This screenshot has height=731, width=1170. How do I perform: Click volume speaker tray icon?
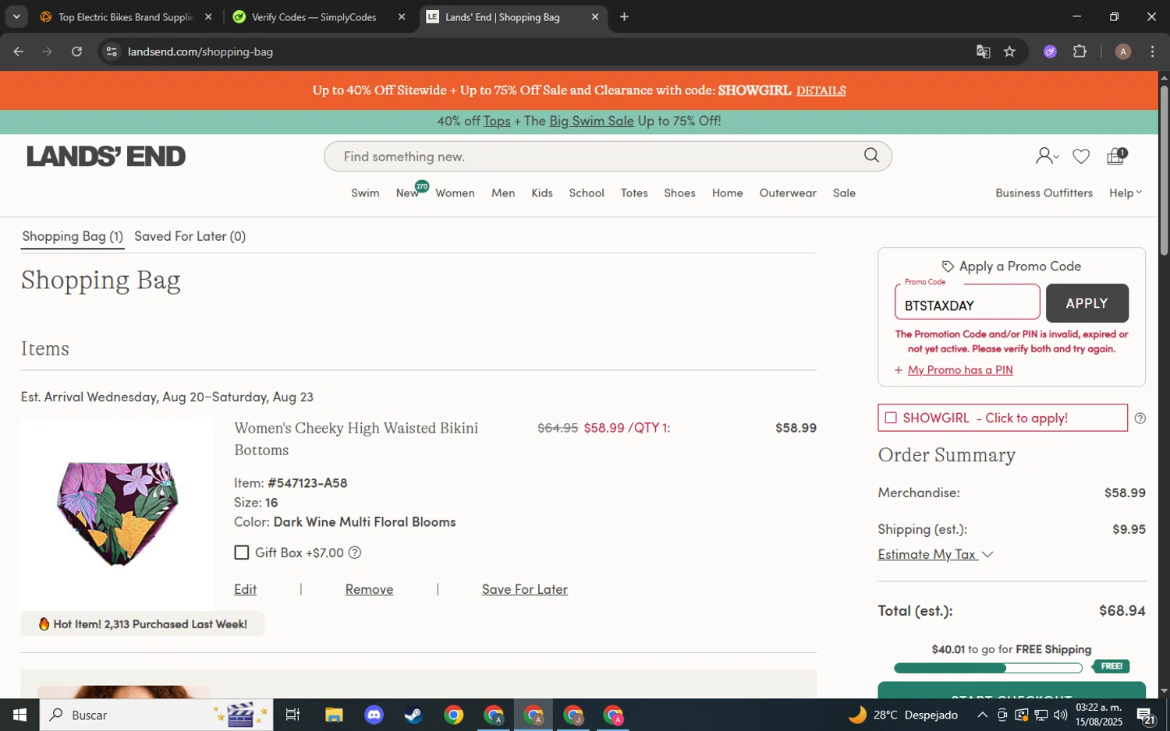pyautogui.click(x=1060, y=715)
